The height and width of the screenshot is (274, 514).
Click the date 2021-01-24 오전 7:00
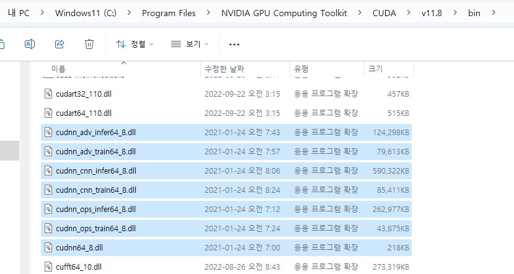[x=242, y=247]
